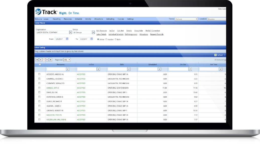Viewport: 260px width, 144px height.
Task: Click the Skills column filter icon
Action: pyautogui.click(x=129, y=69)
